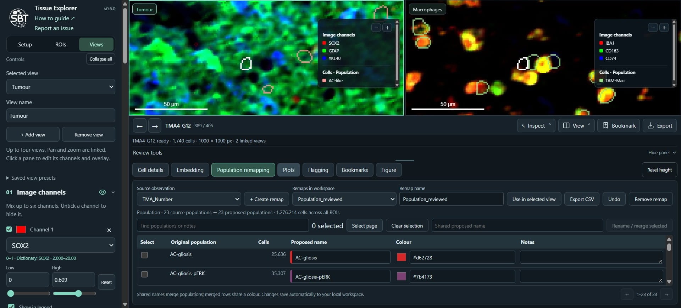Screen dimensions: 681x308
Task: Click the Bookmark icon button
Action: point(619,125)
